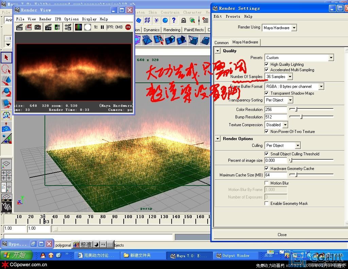This screenshot has width=348, height=269.
Task: Enable Geometry Mask checkbox
Action: tap(266, 204)
